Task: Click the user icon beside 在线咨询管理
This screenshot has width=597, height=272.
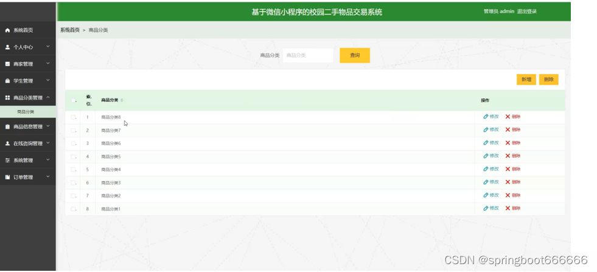Action: tap(8, 143)
